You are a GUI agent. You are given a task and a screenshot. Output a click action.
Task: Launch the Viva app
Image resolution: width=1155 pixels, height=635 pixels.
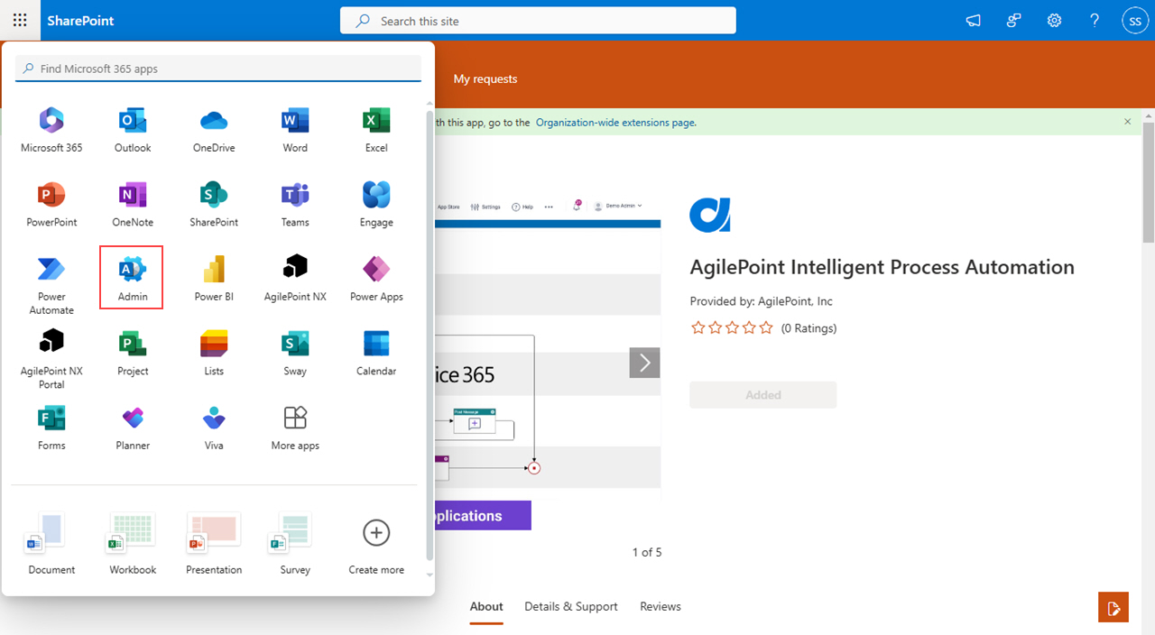214,428
